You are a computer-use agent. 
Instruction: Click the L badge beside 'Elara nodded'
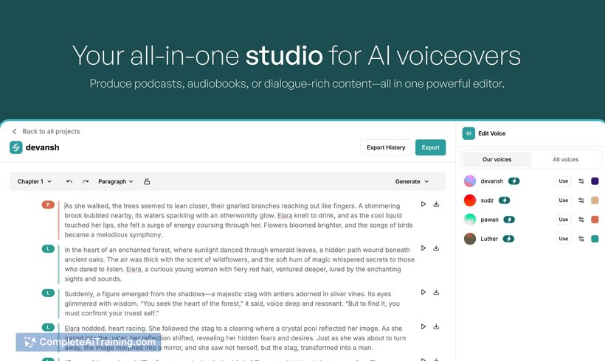[x=48, y=327]
